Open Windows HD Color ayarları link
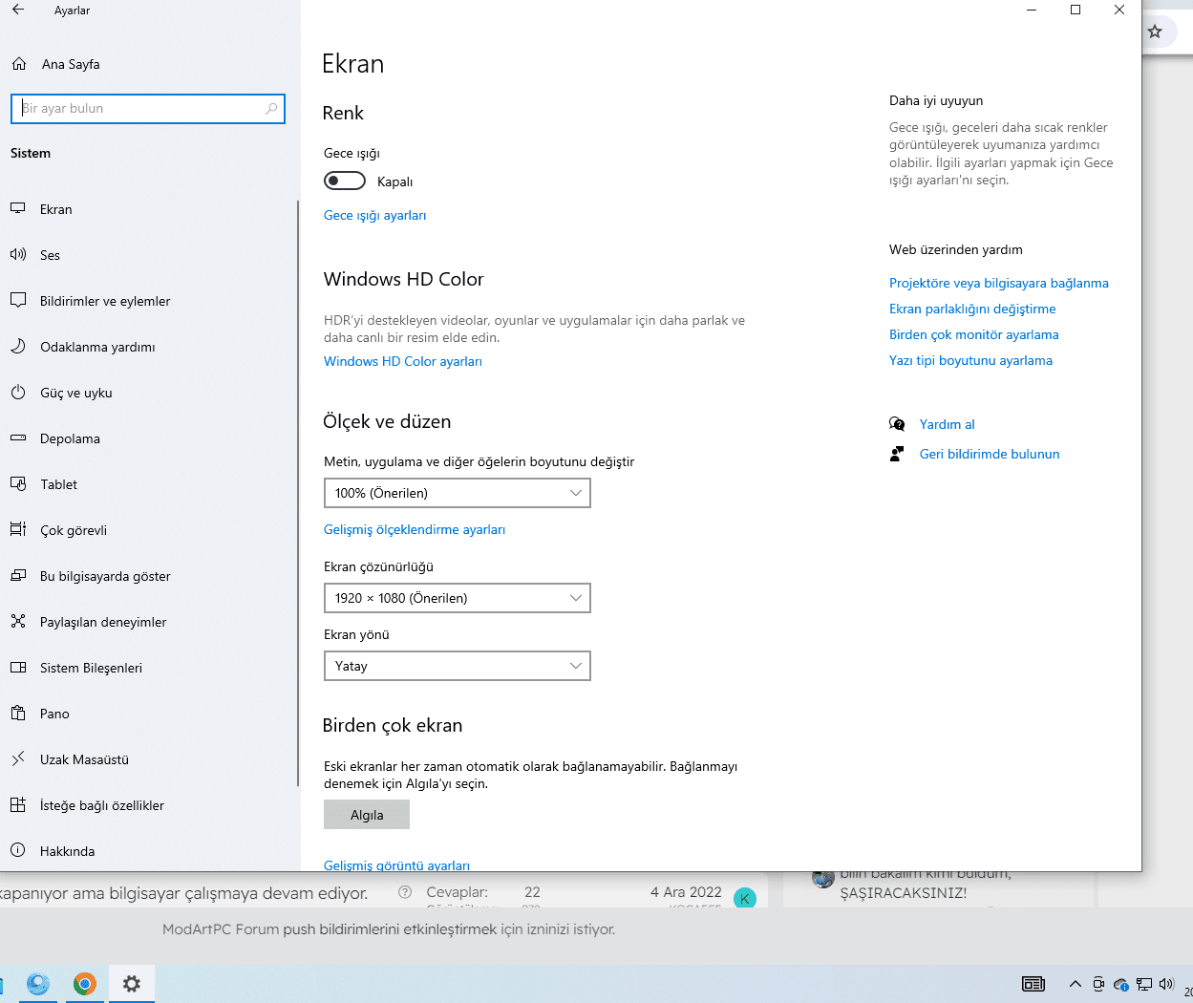This screenshot has height=1003, width=1193. tap(403, 362)
